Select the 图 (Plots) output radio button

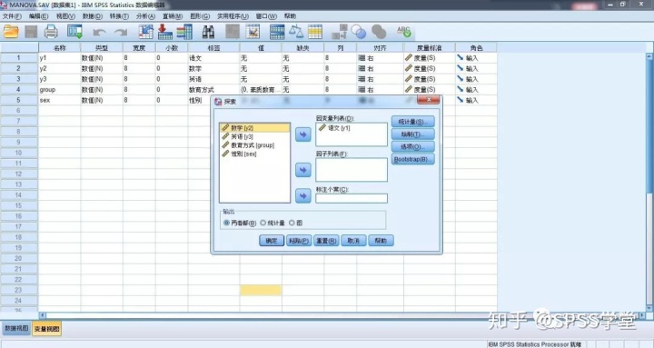coord(292,223)
